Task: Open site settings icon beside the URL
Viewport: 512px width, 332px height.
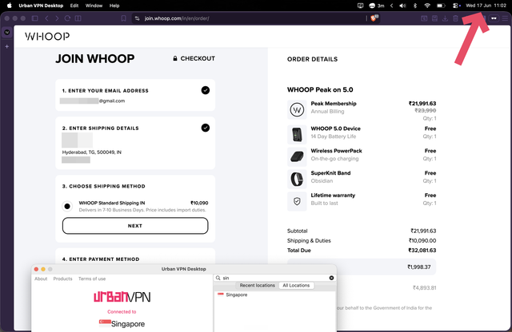Action: (x=137, y=18)
